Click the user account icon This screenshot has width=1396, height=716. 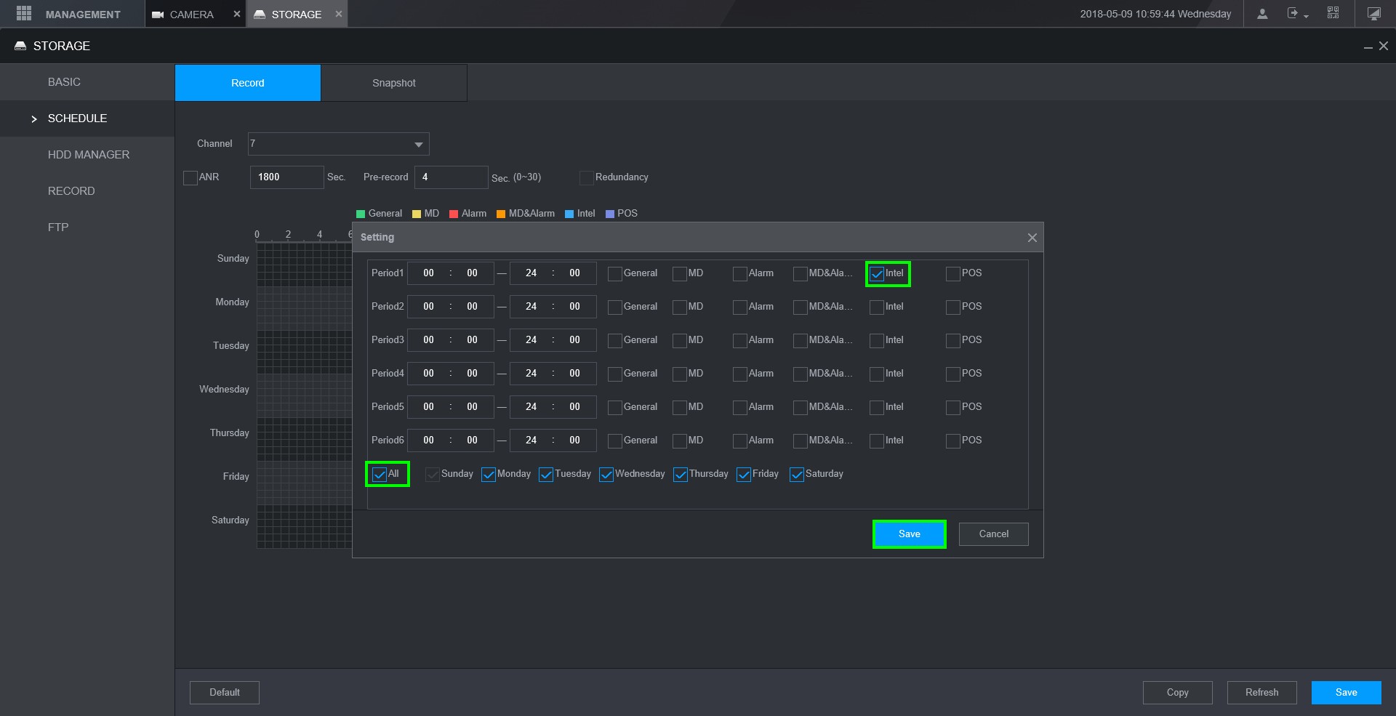click(1262, 14)
